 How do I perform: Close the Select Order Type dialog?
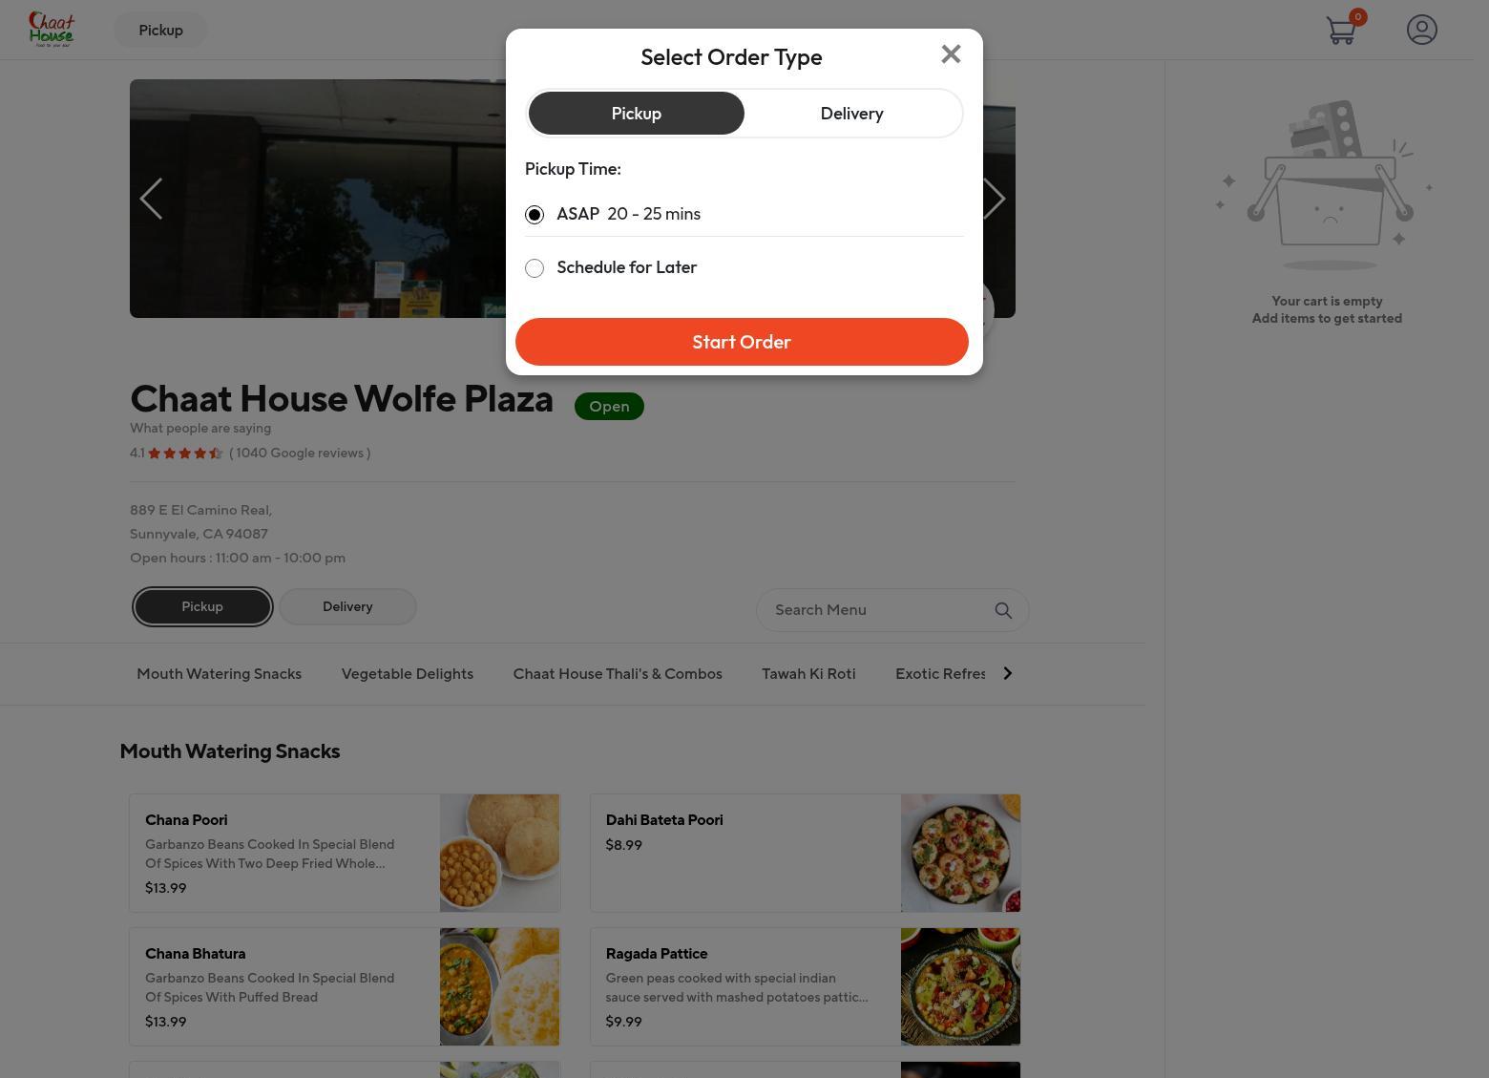(x=951, y=54)
